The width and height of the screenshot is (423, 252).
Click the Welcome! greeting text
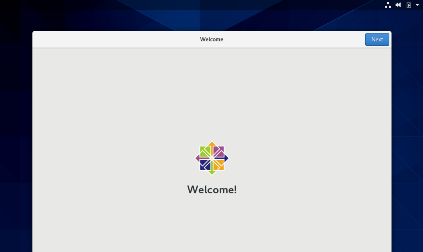[212, 189]
